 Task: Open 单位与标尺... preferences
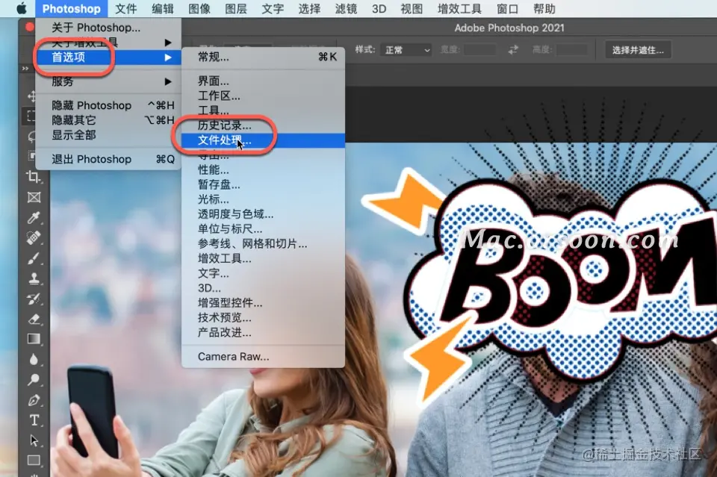(263, 229)
